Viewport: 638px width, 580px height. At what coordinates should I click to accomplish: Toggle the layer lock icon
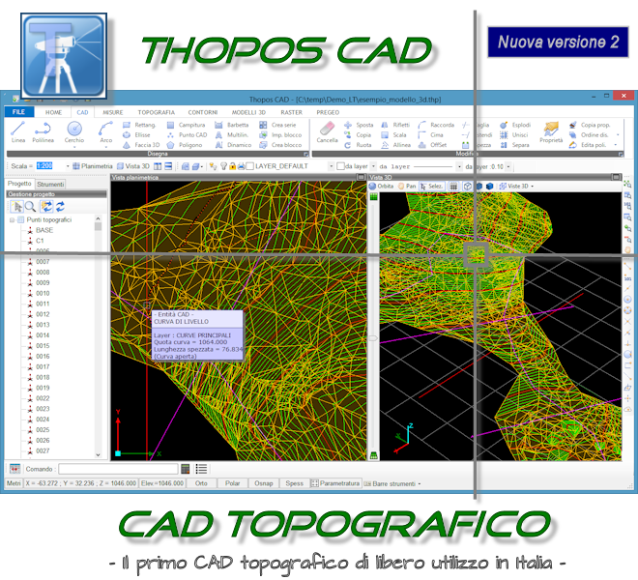[x=232, y=166]
